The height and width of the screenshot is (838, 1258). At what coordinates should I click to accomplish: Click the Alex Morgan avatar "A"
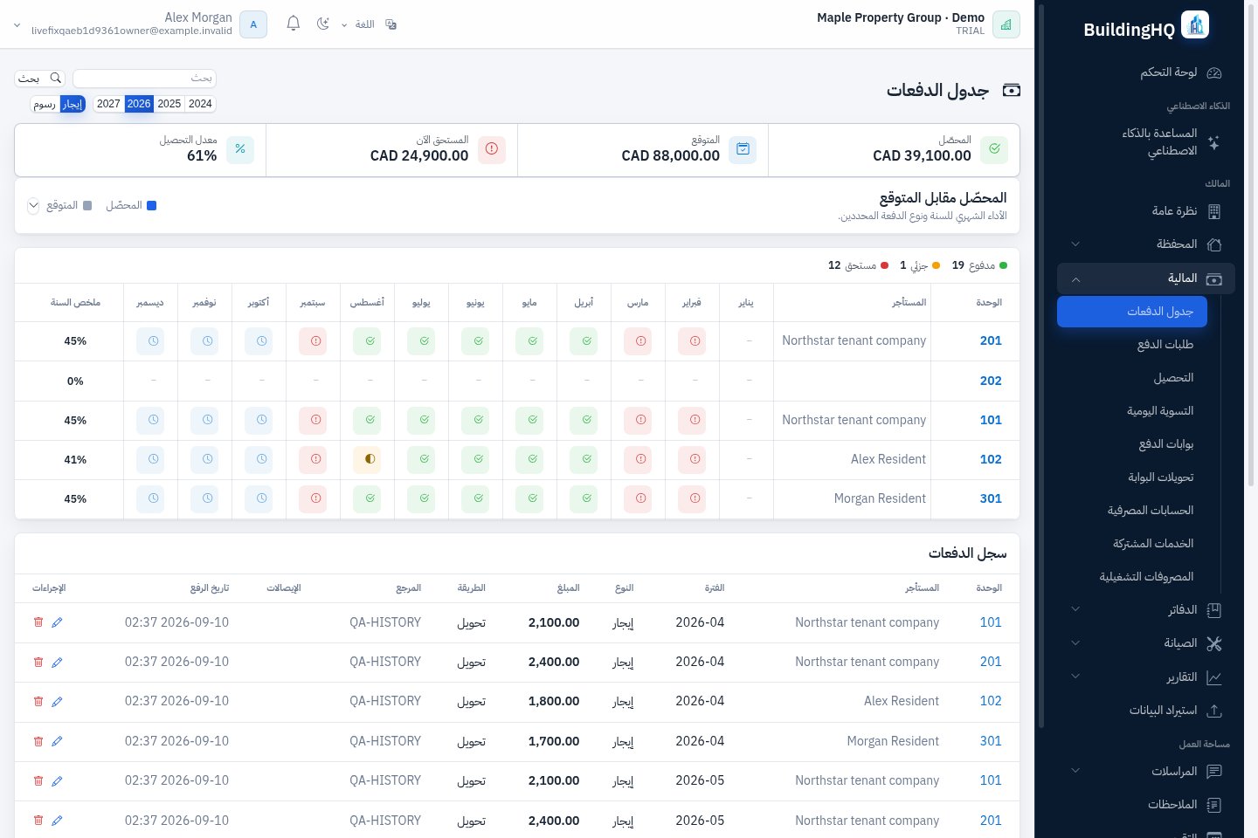tap(253, 24)
